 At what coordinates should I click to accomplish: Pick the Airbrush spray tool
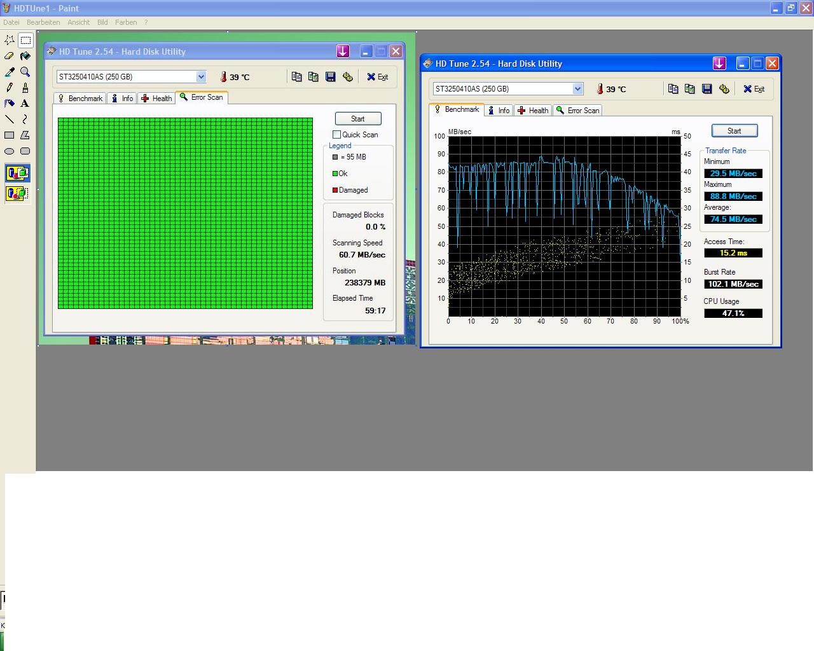coord(10,103)
